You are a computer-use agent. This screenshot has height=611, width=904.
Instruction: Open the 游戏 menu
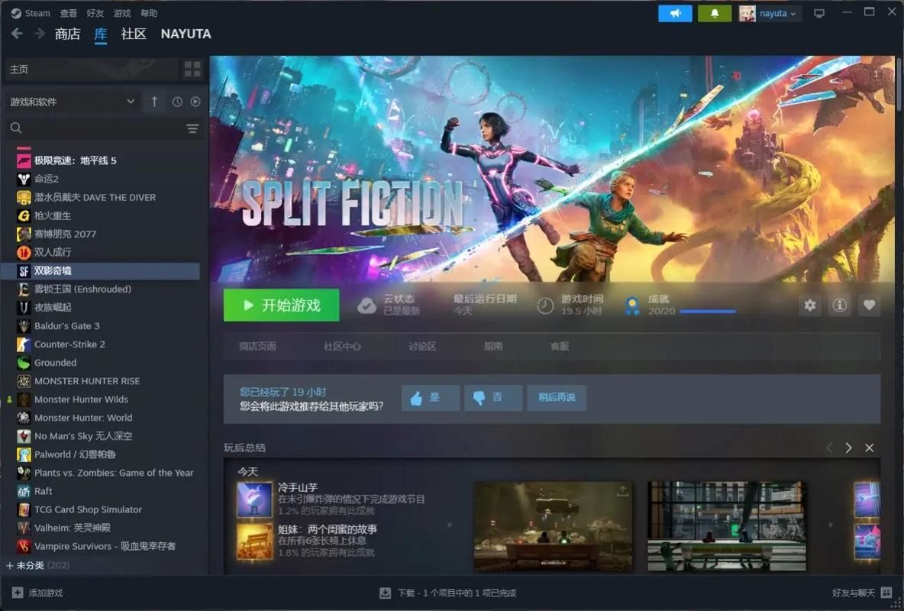click(121, 13)
